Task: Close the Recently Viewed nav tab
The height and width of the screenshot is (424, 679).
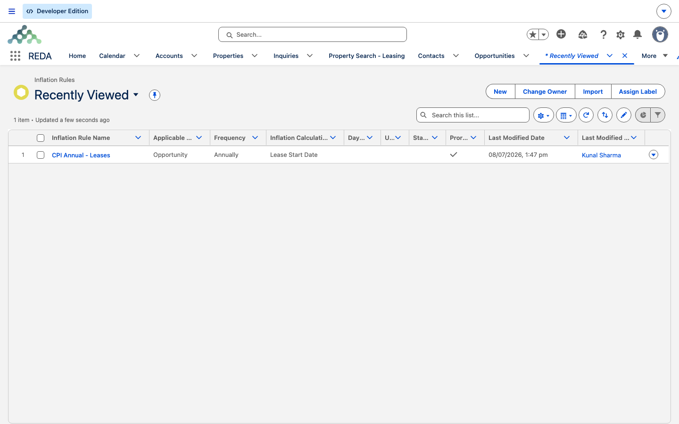Action: (625, 56)
